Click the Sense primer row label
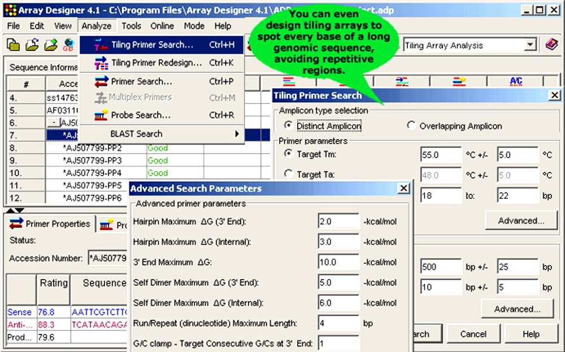This screenshot has width=565, height=352. pyautogui.click(x=19, y=312)
